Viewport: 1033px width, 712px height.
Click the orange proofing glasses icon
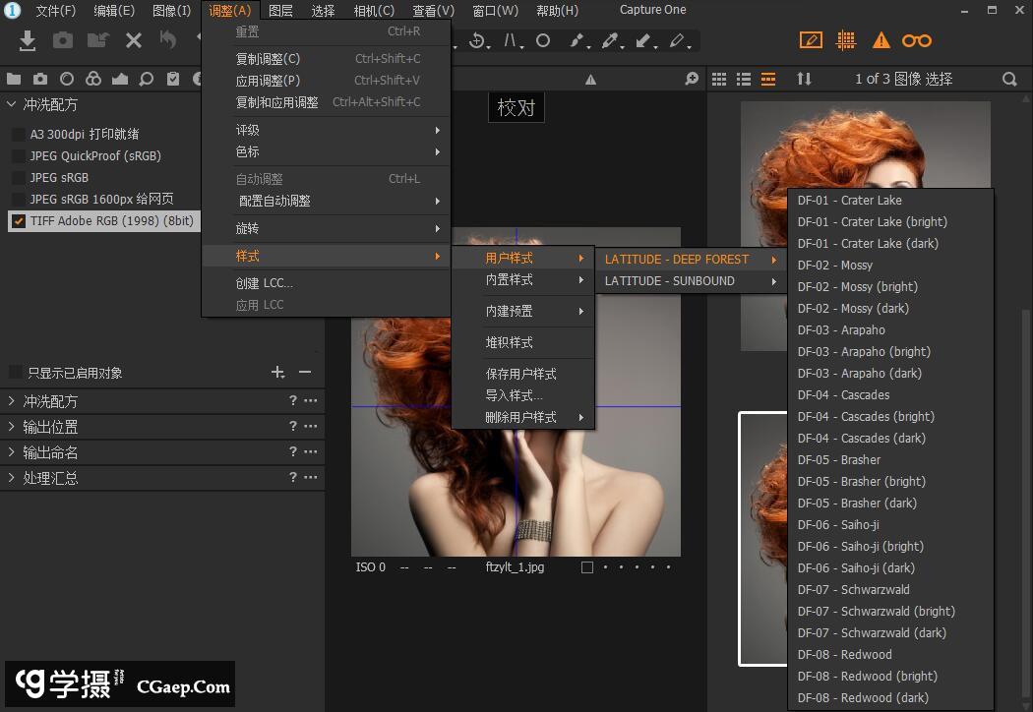click(x=917, y=40)
